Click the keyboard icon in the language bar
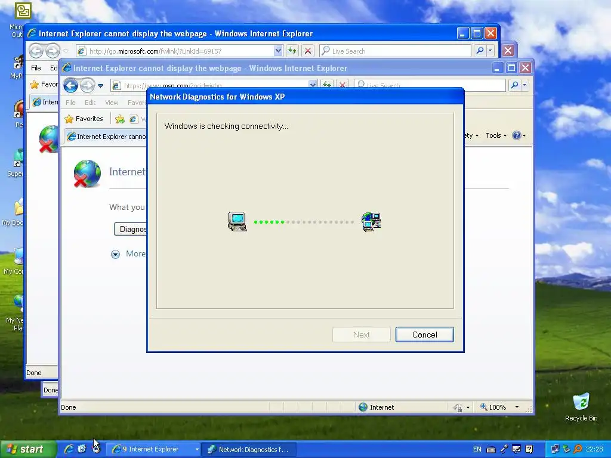611x458 pixels. tap(491, 450)
